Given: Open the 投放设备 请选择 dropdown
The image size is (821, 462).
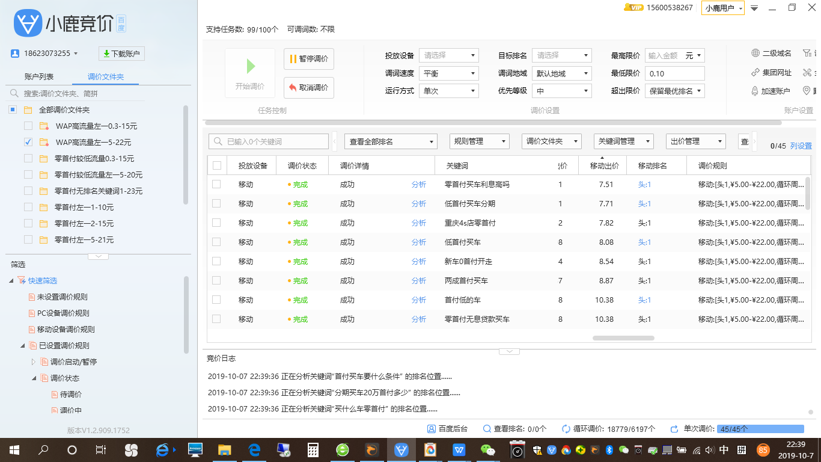Looking at the screenshot, I should [448, 55].
